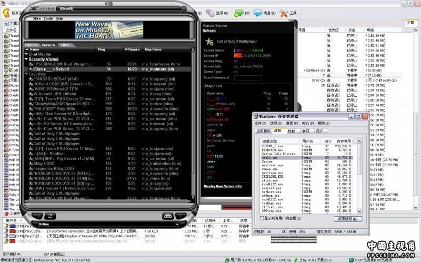Viewport: 421px width, 263px height.
Task: Open the IRC chat toolbar icon
Action: point(239,13)
